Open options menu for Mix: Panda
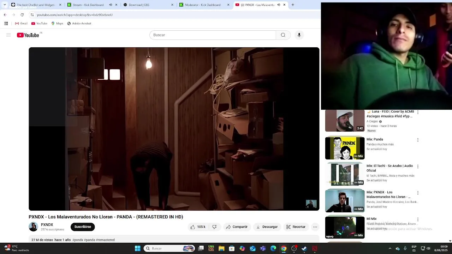 [418, 140]
